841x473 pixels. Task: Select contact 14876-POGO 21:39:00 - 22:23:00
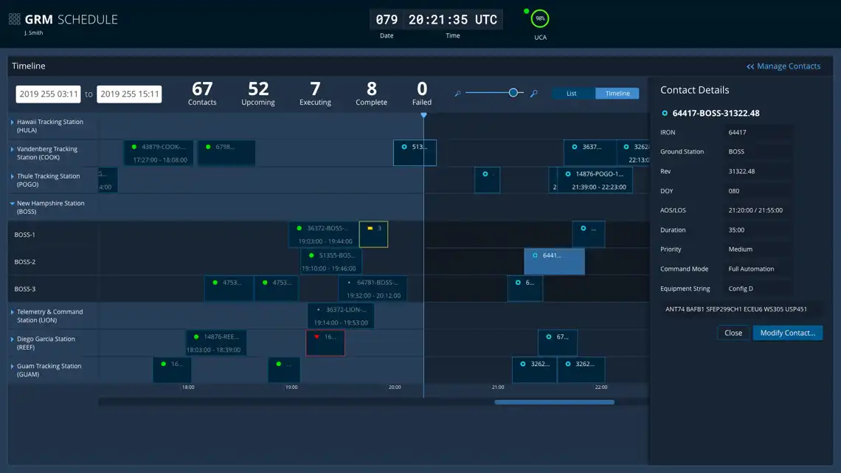595,180
